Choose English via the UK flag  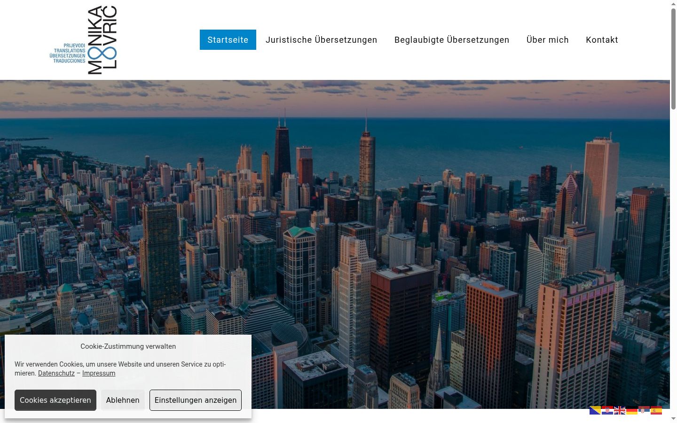(x=620, y=410)
